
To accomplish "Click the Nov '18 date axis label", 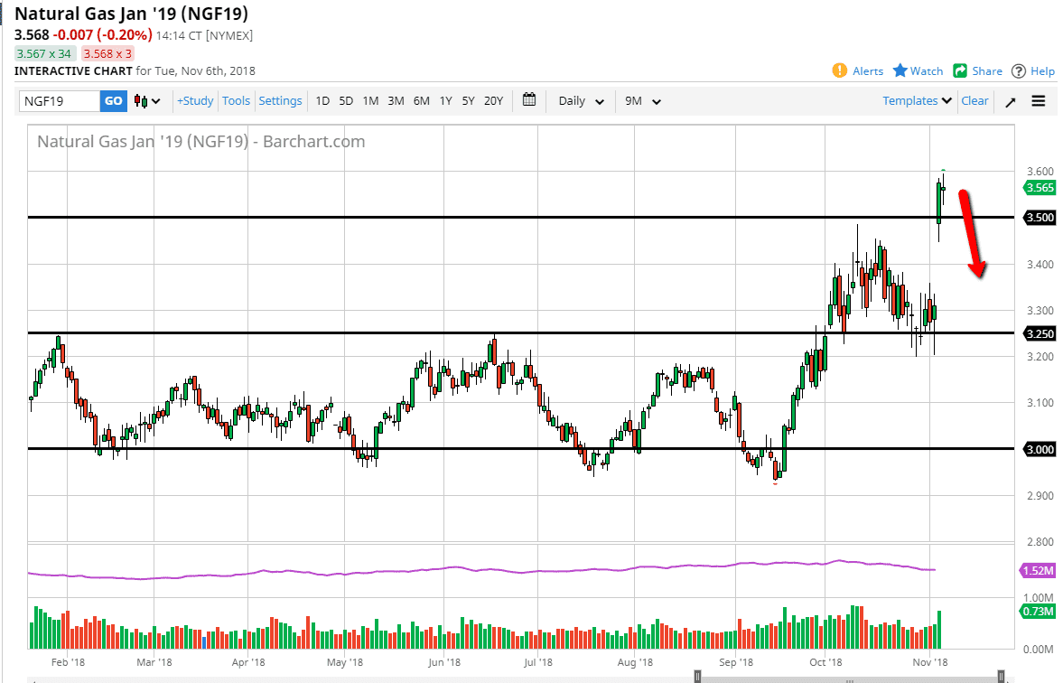I will click(930, 662).
